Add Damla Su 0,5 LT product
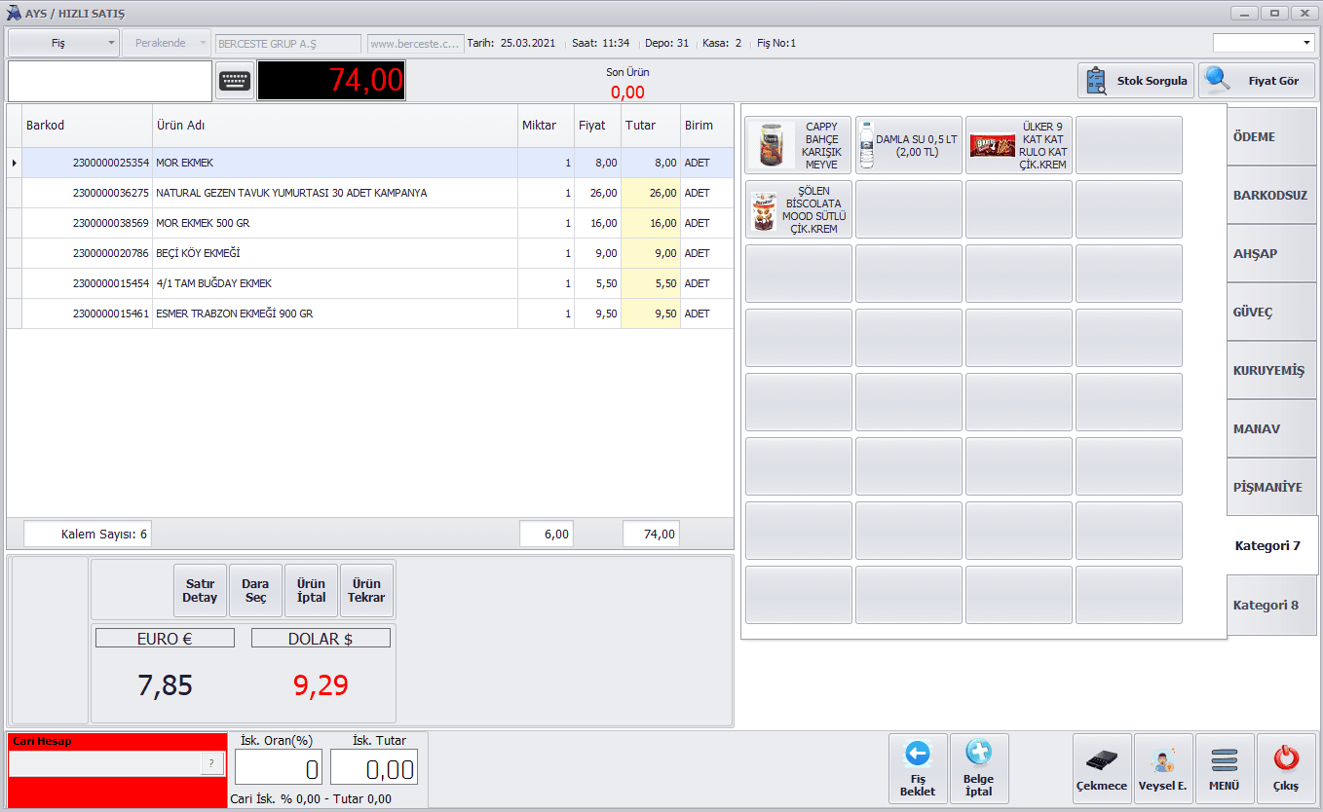Image resolution: width=1323 pixels, height=812 pixels. tap(908, 145)
